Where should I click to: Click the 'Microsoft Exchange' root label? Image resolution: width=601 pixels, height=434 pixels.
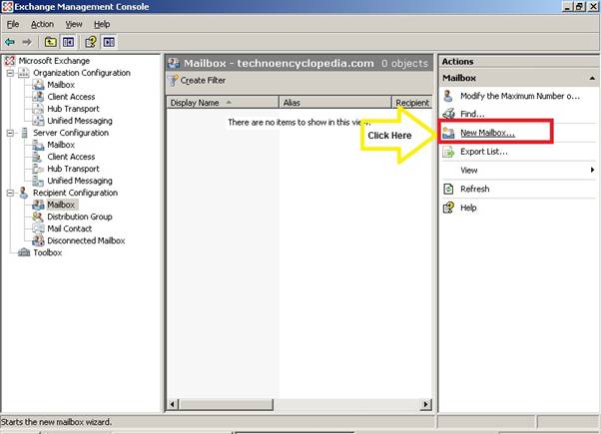point(54,61)
